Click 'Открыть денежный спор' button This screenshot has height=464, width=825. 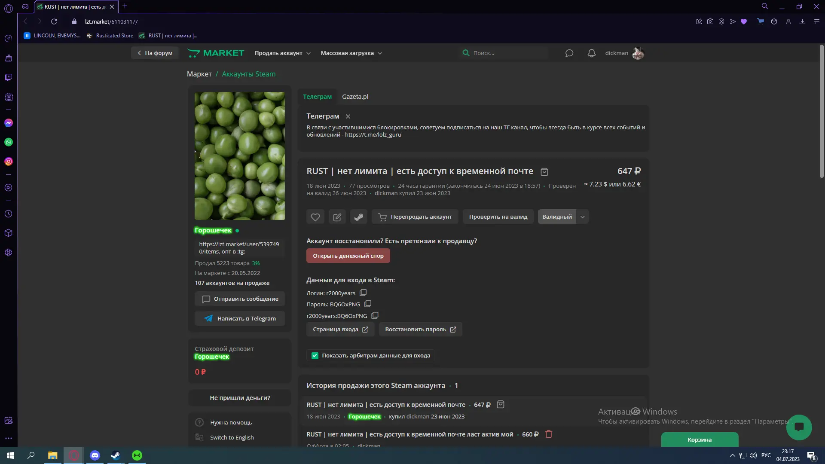[x=348, y=256]
